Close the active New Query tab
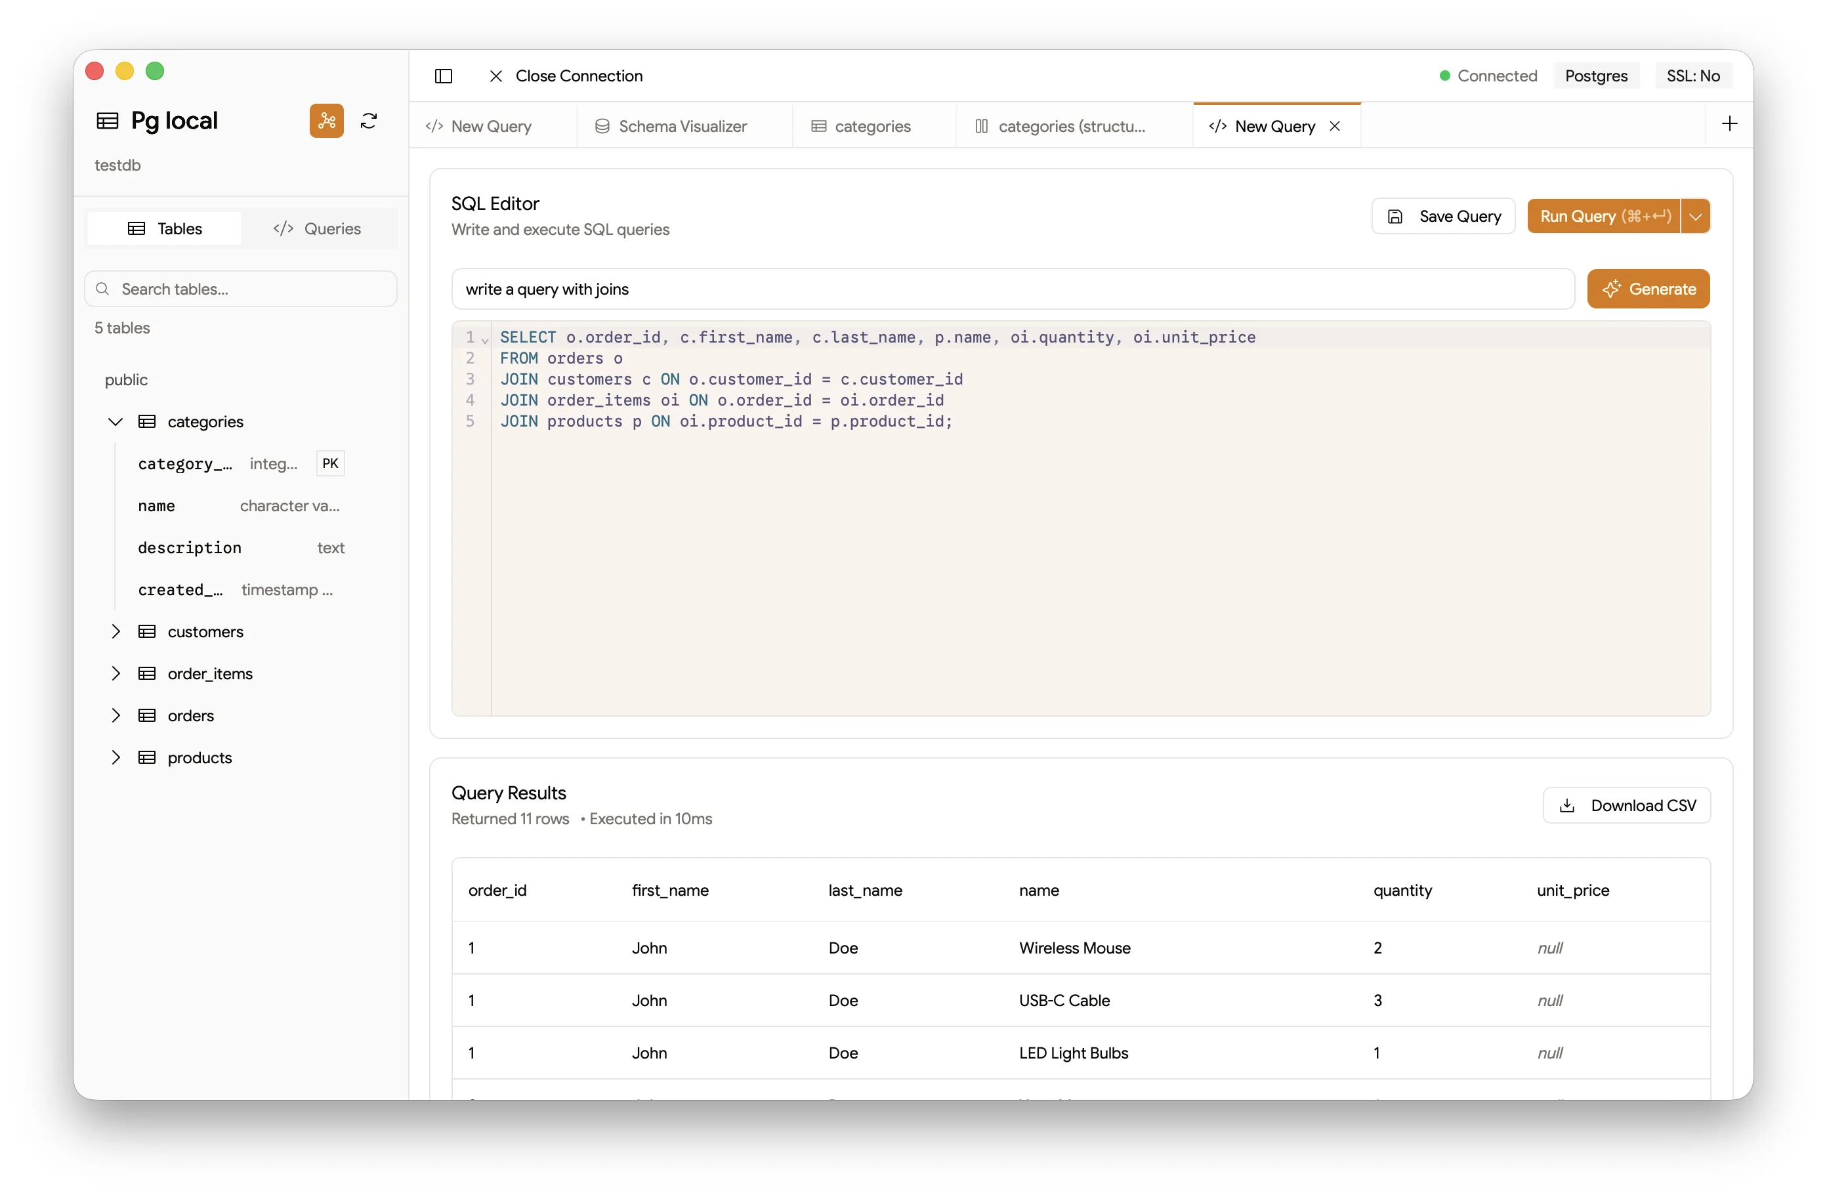 tap(1335, 126)
